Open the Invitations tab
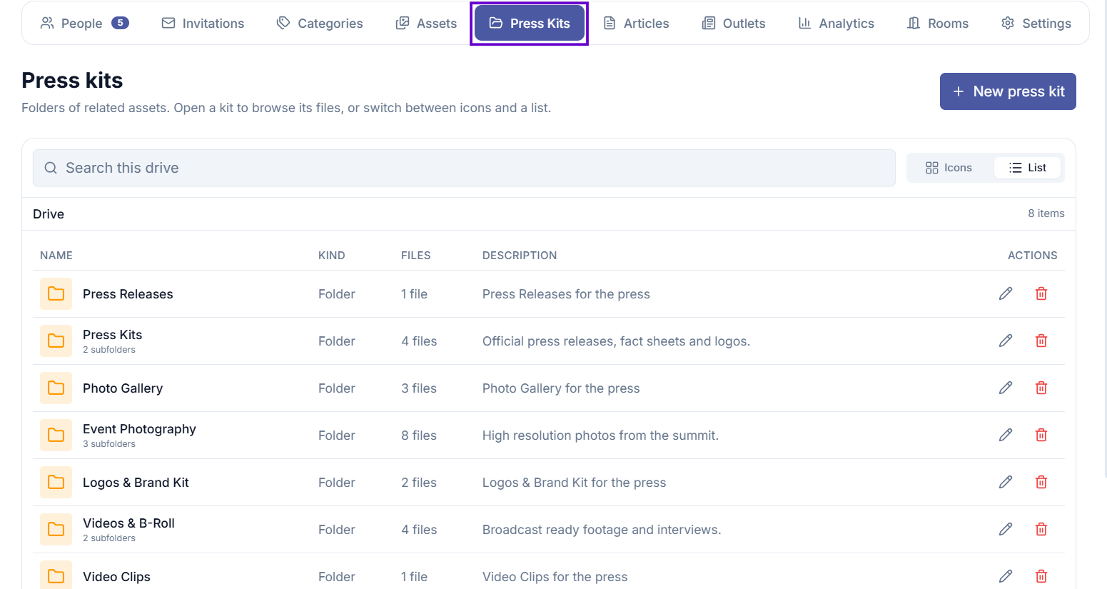The width and height of the screenshot is (1107, 589). click(203, 23)
